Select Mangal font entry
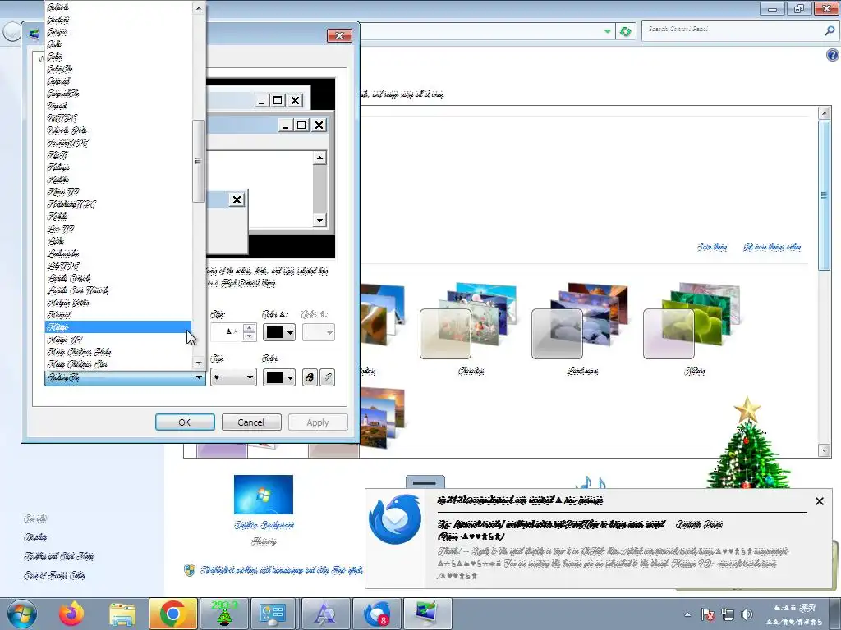841x630 pixels. [x=118, y=315]
